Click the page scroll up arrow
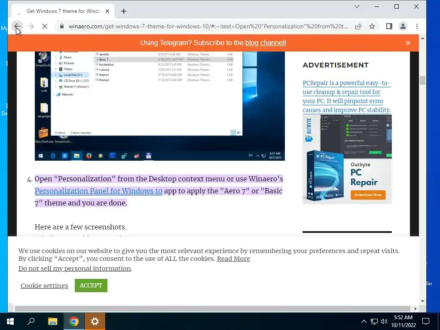The height and width of the screenshot is (330, 440). click(x=423, y=38)
